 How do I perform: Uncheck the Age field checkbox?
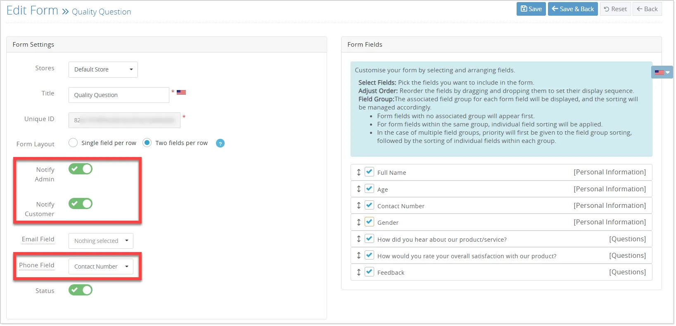[370, 188]
